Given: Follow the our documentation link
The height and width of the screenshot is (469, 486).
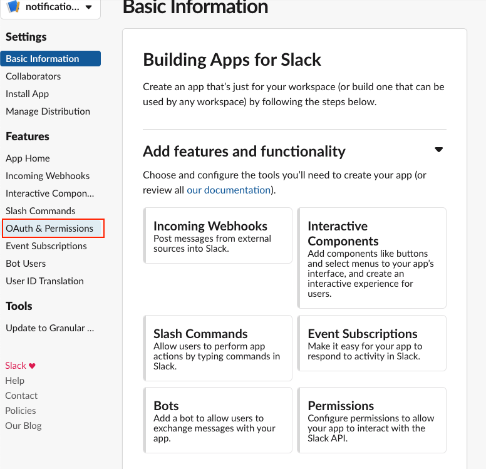Looking at the screenshot, I should pos(229,190).
